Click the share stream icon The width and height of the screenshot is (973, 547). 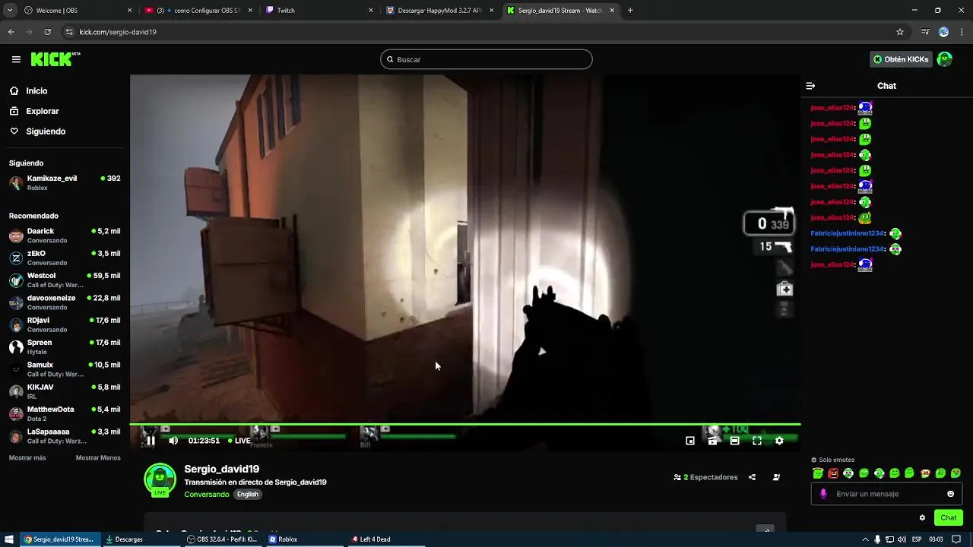[752, 477]
